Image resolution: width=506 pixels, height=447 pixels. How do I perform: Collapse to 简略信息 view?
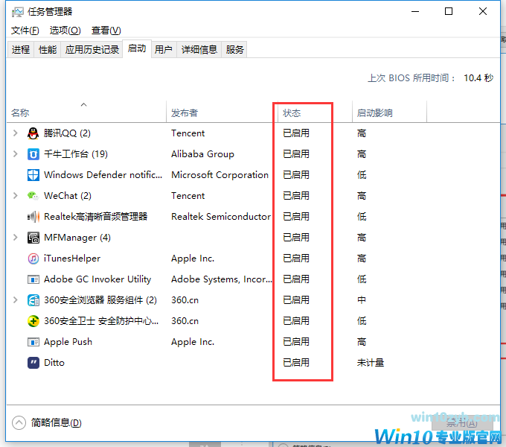point(48,423)
